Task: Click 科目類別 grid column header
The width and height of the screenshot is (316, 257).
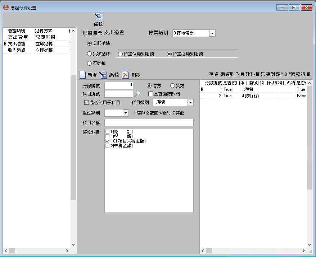Action: pyautogui.click(x=250, y=83)
